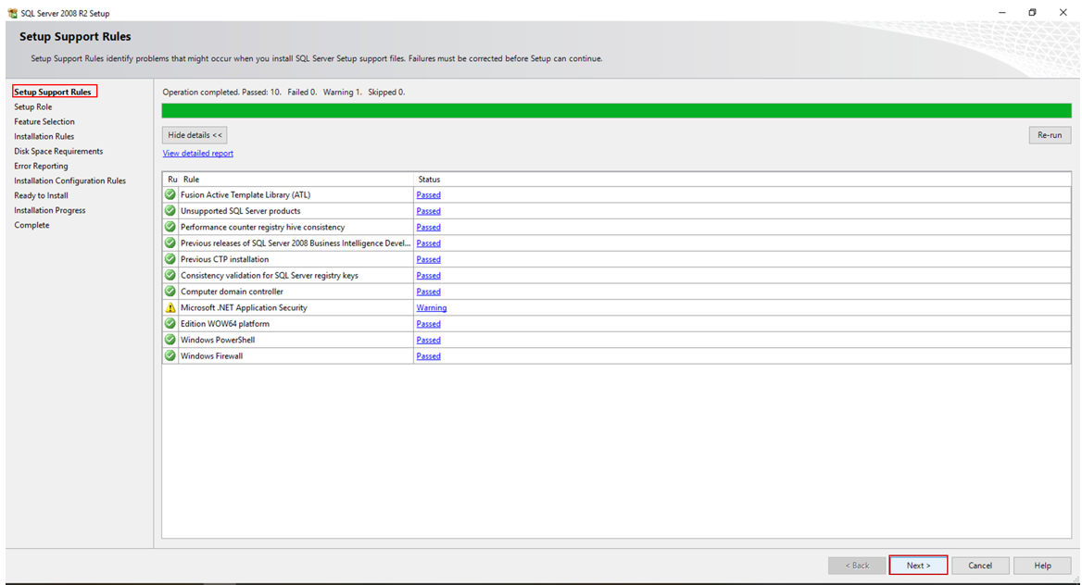Open Passed status for Performance counter registry hive
1082x585 pixels.
tap(429, 227)
